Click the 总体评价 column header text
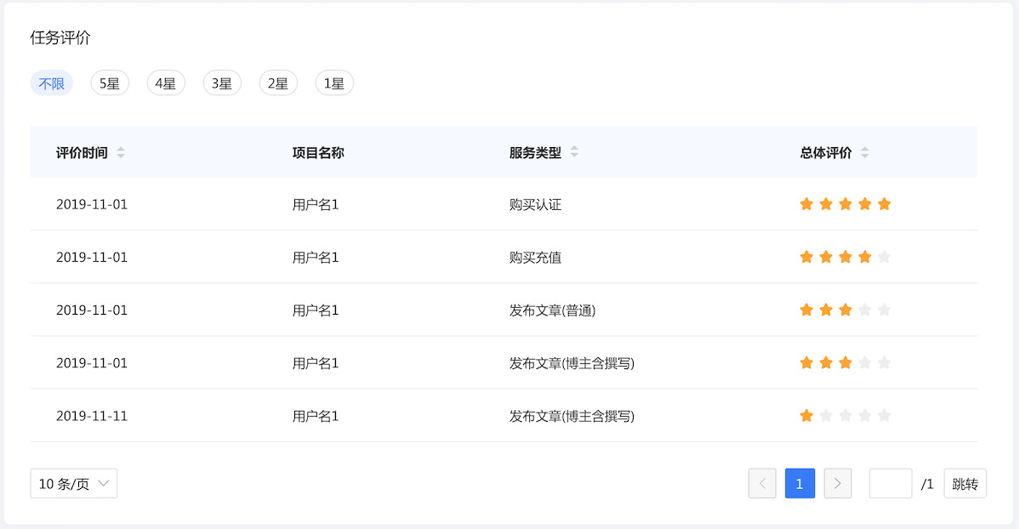 [826, 153]
